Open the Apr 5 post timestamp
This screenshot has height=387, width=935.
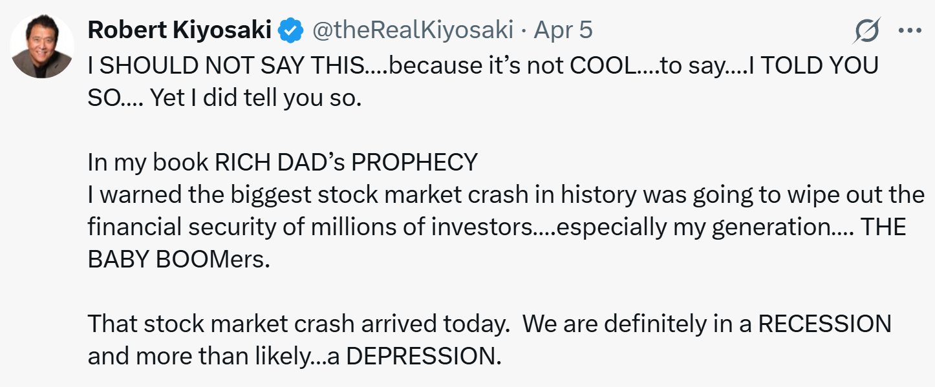click(563, 30)
